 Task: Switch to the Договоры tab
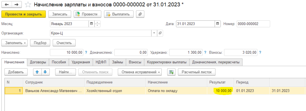click(x=38, y=62)
